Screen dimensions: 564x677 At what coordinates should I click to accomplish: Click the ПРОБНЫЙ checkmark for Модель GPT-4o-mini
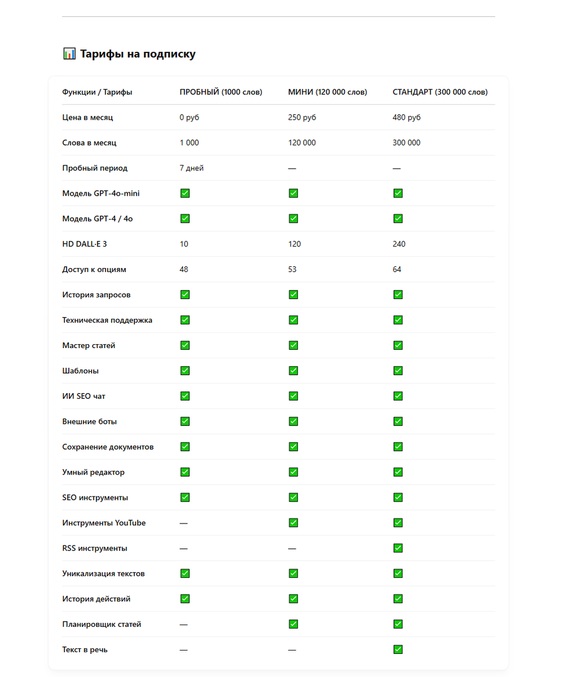tap(185, 193)
